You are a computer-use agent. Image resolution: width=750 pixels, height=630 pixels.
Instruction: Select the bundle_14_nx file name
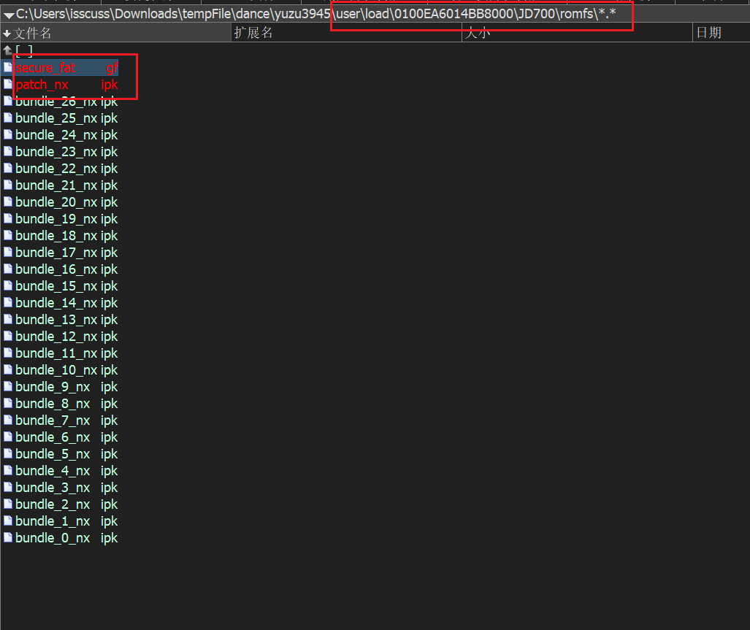point(56,303)
